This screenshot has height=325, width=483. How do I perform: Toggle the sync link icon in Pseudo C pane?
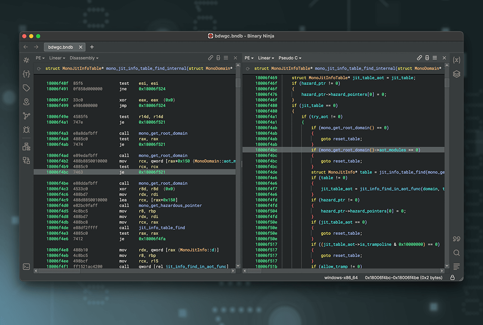pyautogui.click(x=419, y=58)
